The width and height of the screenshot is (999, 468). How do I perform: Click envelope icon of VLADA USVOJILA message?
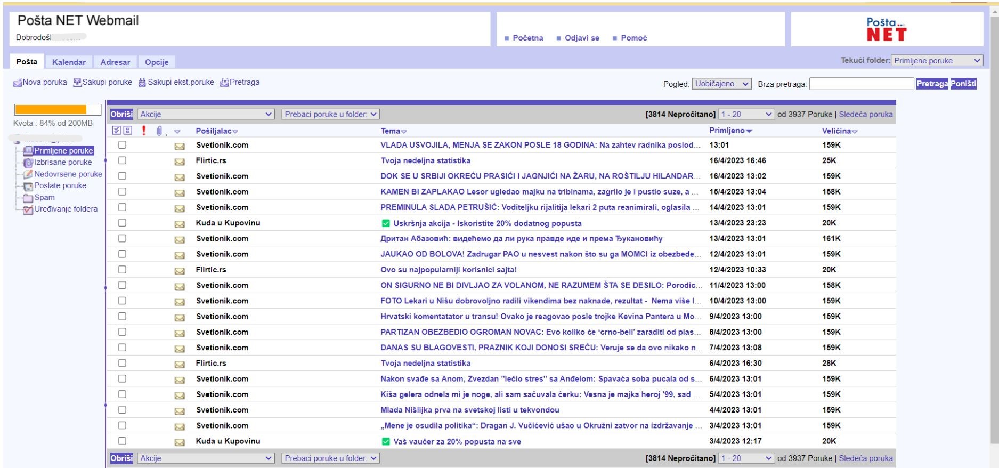point(180,146)
